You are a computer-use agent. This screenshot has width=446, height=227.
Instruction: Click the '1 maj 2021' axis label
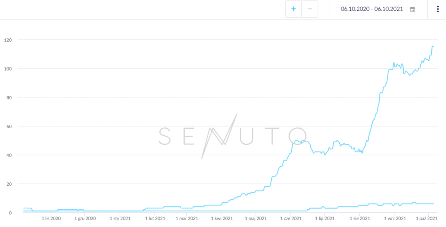[256, 219]
